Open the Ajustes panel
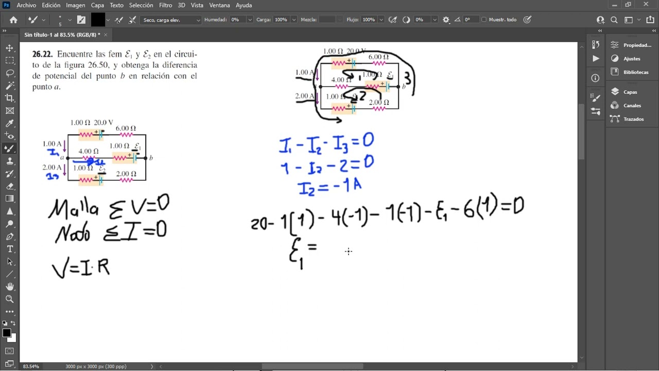The width and height of the screenshot is (659, 371). point(626,59)
